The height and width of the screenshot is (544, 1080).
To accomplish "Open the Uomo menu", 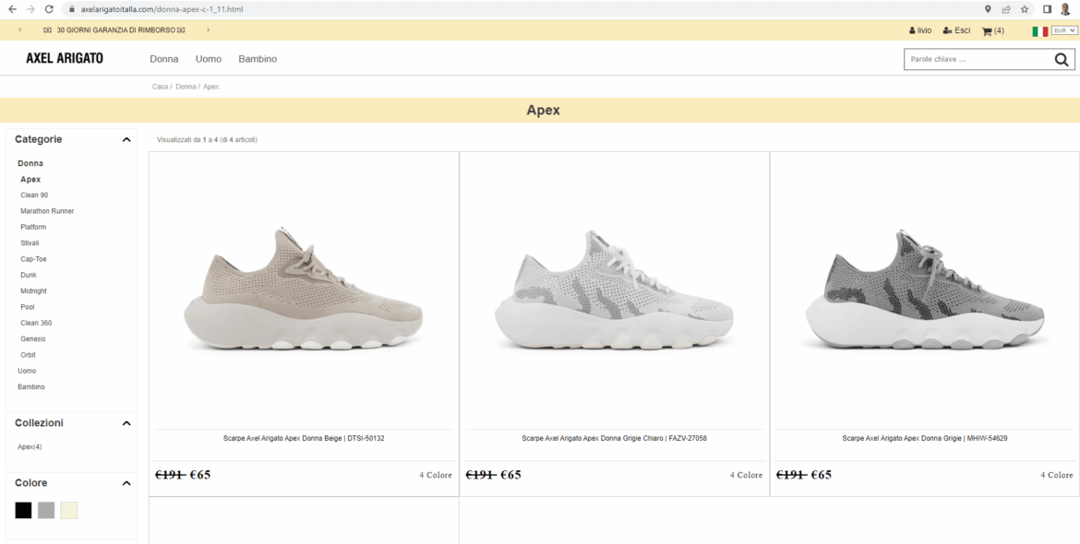I will [x=209, y=59].
